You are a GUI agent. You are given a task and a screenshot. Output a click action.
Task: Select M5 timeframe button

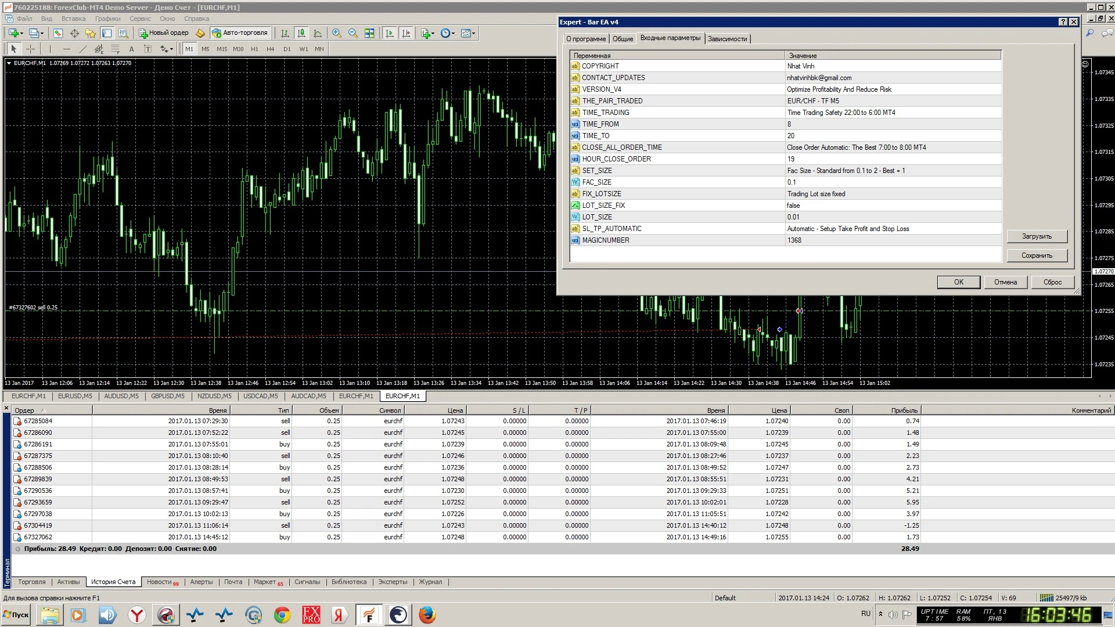tap(206, 49)
